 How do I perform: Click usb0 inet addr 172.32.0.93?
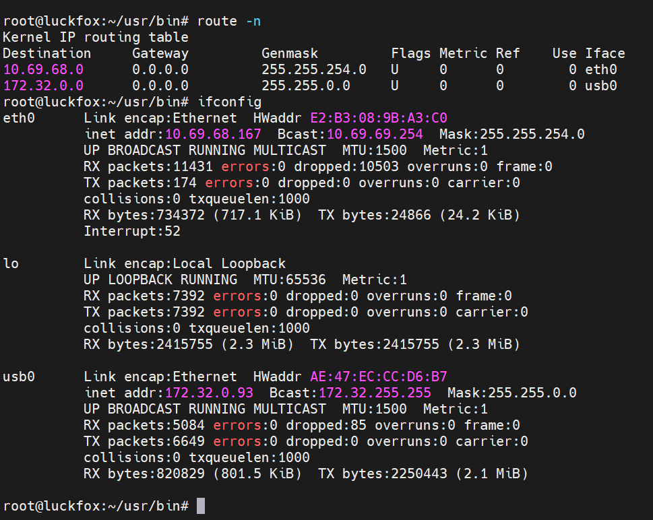[209, 393]
